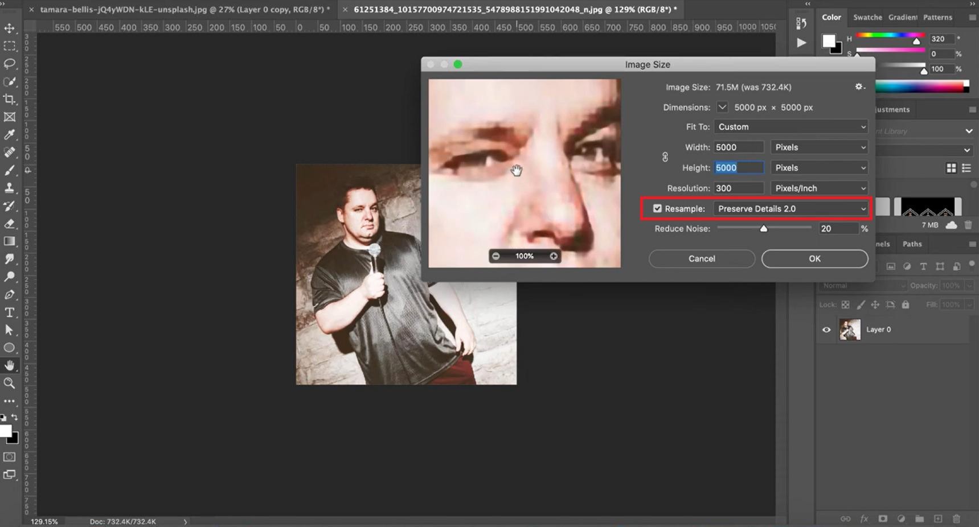
Task: Select the Frame tool
Action: 10,117
